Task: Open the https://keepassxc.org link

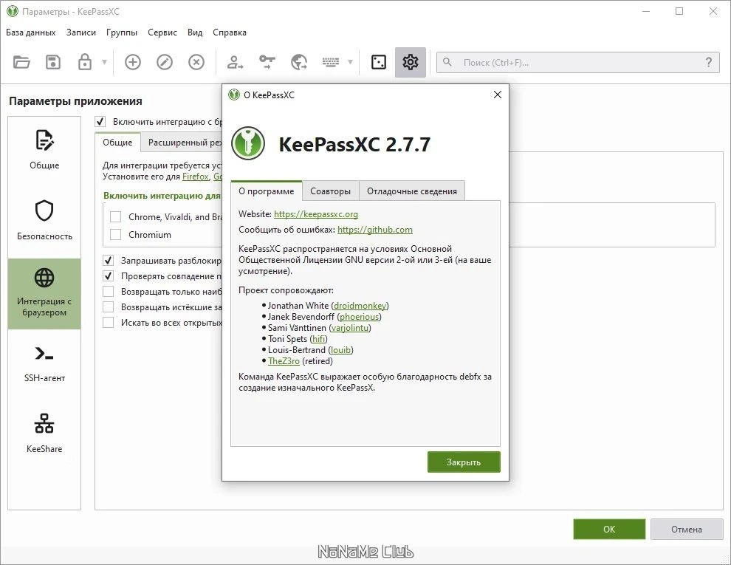Action: tap(316, 214)
